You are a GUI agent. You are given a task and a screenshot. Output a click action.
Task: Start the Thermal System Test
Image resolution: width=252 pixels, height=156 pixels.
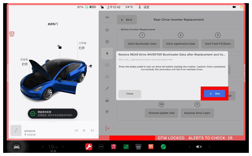161,113
